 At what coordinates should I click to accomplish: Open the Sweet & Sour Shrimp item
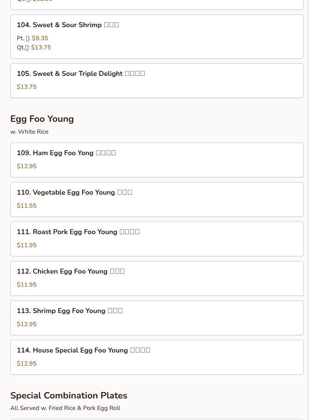click(x=67, y=25)
